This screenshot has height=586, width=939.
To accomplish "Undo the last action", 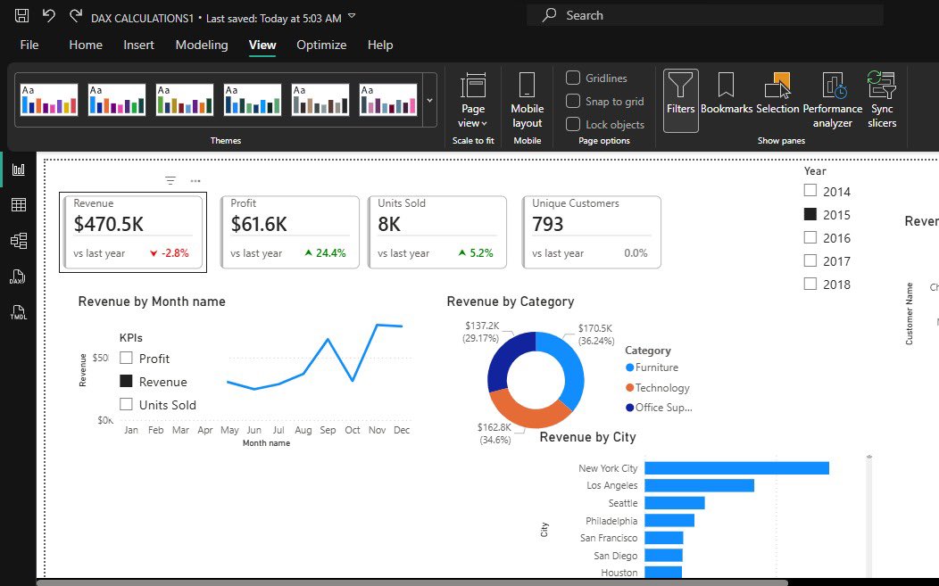I will click(49, 16).
